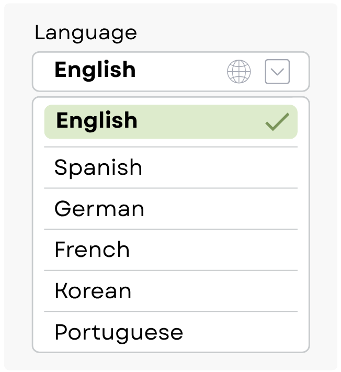Click the green checkmark beside English
This screenshot has height=372, width=341.
277,122
